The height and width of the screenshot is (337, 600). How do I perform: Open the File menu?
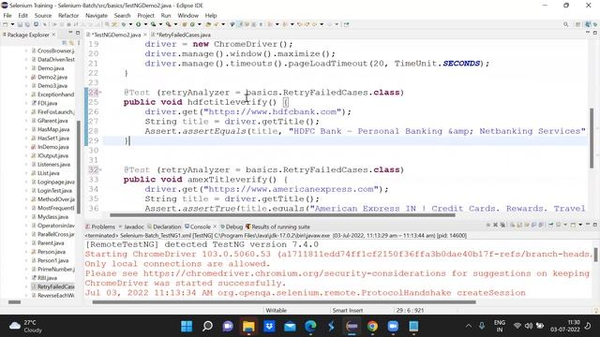(7, 15)
